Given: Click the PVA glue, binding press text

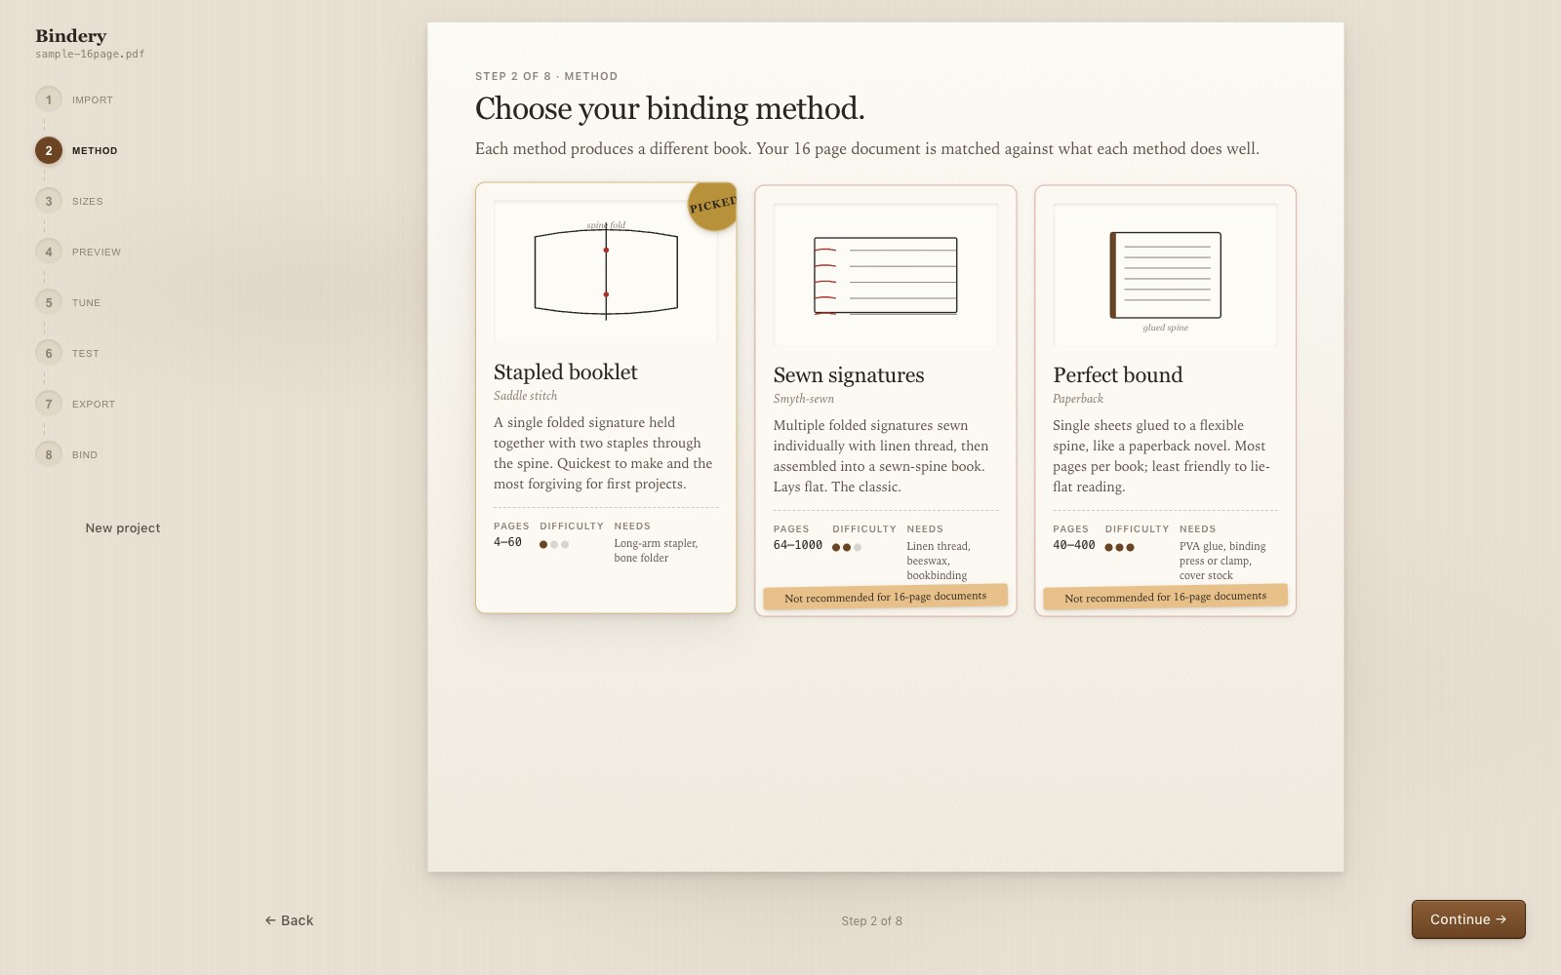Looking at the screenshot, I should (x=1222, y=561).
